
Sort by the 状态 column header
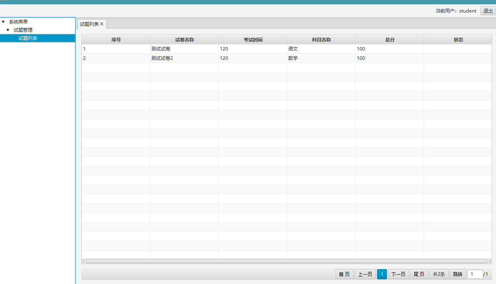click(x=458, y=40)
